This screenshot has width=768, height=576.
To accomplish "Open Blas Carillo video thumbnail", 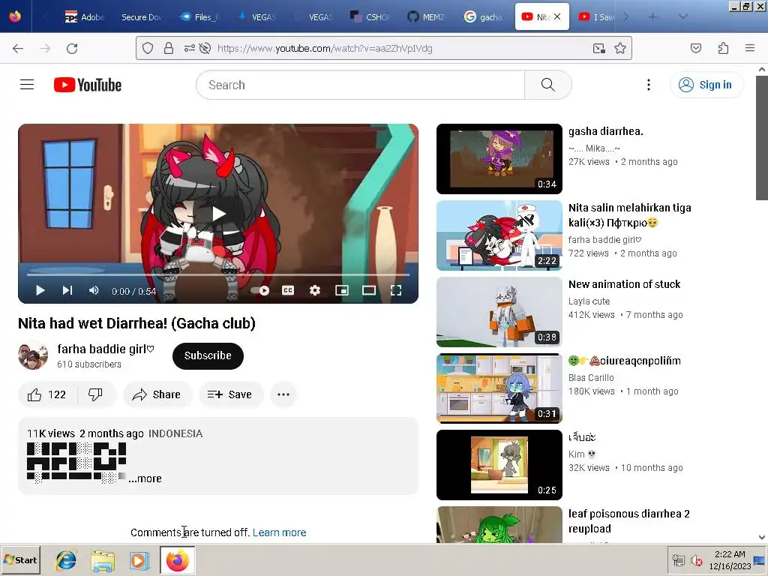I will (499, 388).
